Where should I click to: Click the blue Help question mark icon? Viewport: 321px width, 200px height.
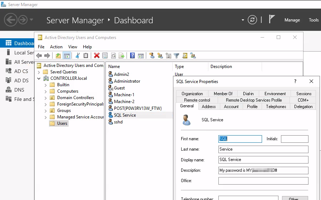coord(133,55)
